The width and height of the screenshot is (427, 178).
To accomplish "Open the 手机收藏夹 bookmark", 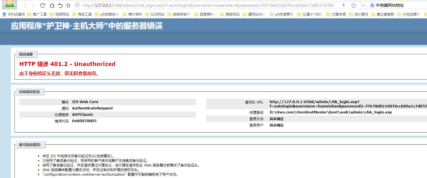I will (14, 15).
